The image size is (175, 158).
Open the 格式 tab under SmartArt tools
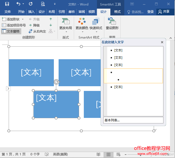coord(117,12)
